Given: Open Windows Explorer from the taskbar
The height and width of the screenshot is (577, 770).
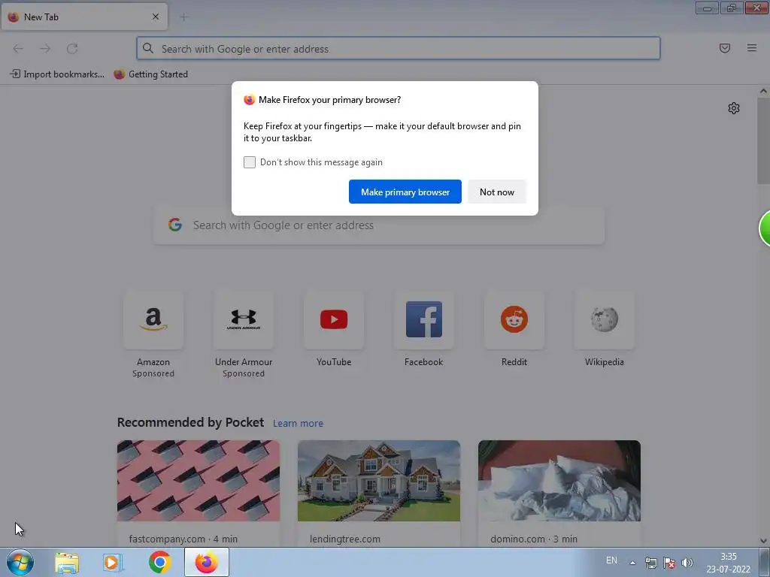Looking at the screenshot, I should pos(67,562).
